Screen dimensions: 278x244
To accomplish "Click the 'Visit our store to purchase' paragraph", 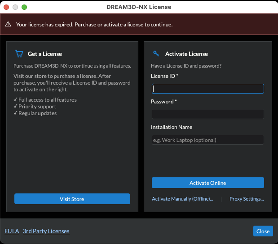I will point(72,83).
